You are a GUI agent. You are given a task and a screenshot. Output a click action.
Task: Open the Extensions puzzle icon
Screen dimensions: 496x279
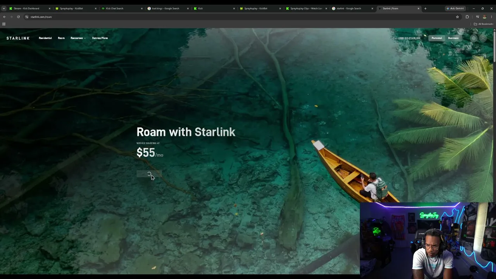tap(467, 17)
